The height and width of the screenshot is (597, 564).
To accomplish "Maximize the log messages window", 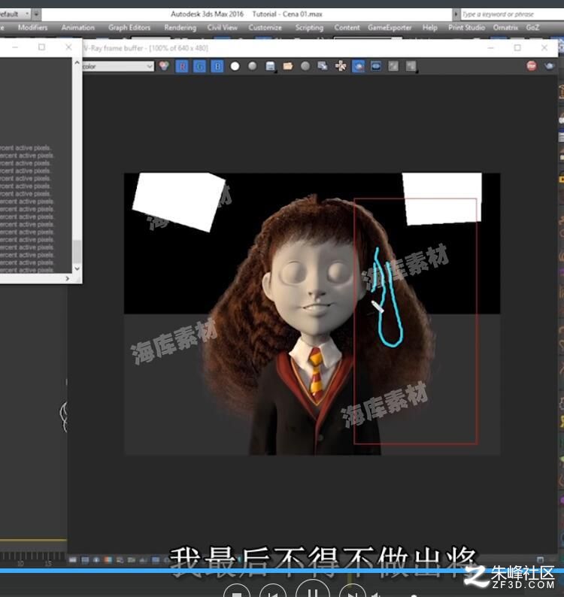I will coord(42,47).
